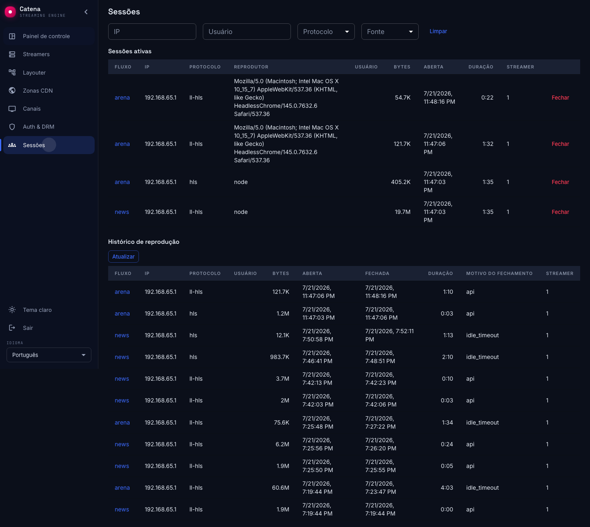Viewport: 590px width, 527px height.
Task: Open the Canais monitor icon
Action: (12, 109)
